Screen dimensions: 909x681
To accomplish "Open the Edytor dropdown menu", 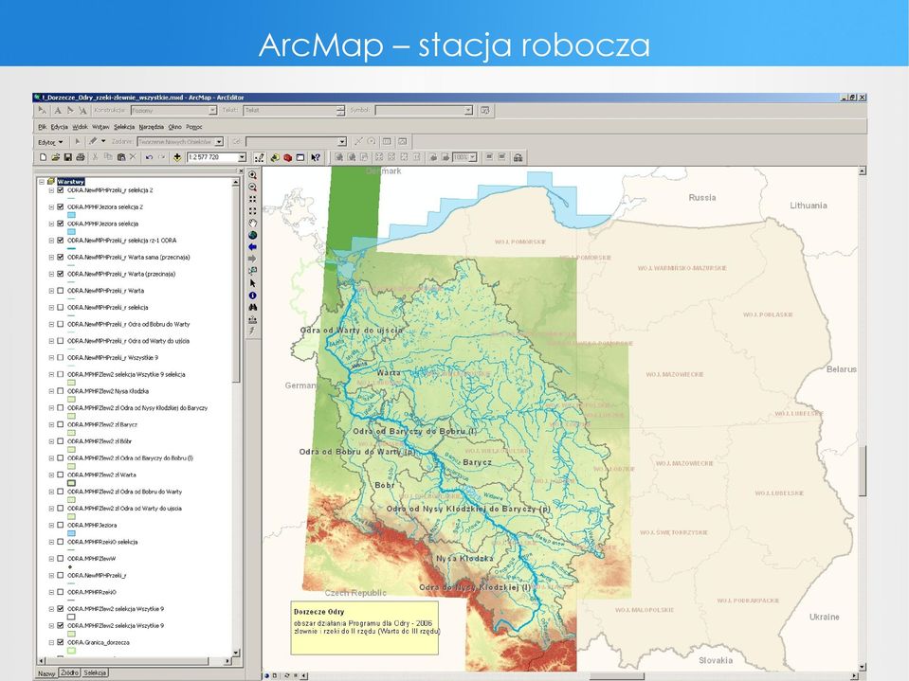I will (x=50, y=142).
